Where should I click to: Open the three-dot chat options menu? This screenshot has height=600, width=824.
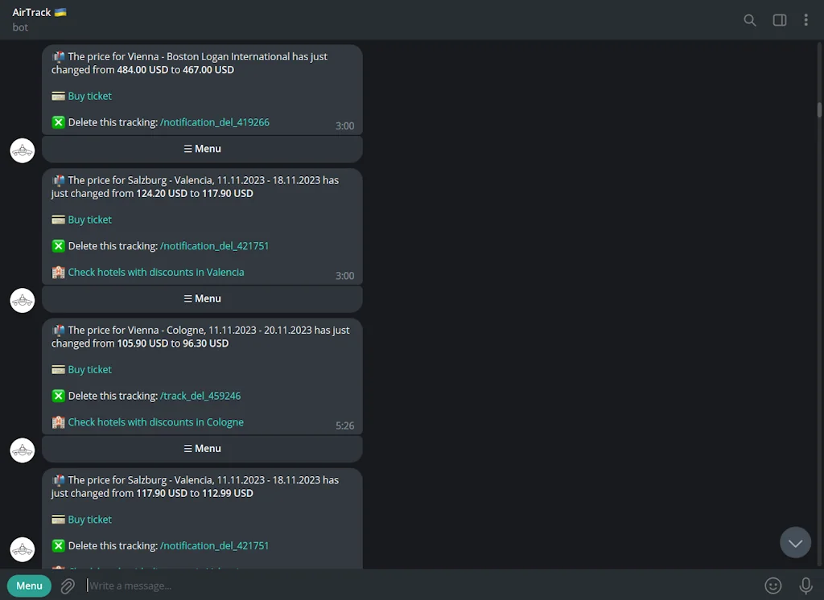[806, 20]
